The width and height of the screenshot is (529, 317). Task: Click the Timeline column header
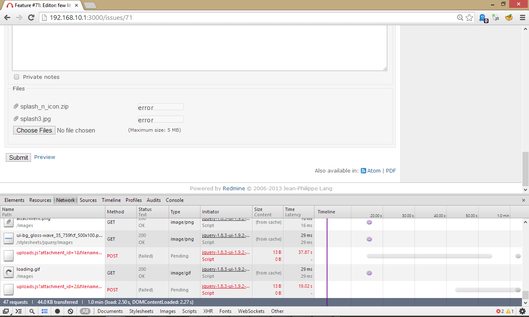point(326,212)
